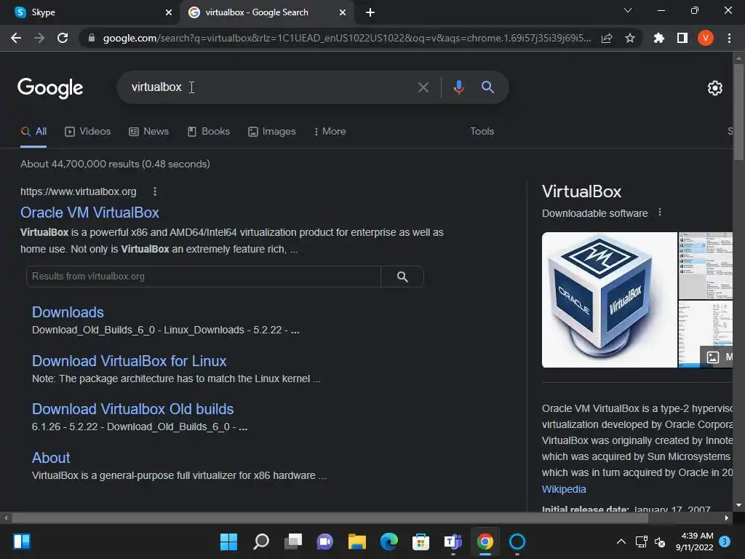Open the muted volume tray icon
The height and width of the screenshot is (559, 745).
tap(660, 542)
